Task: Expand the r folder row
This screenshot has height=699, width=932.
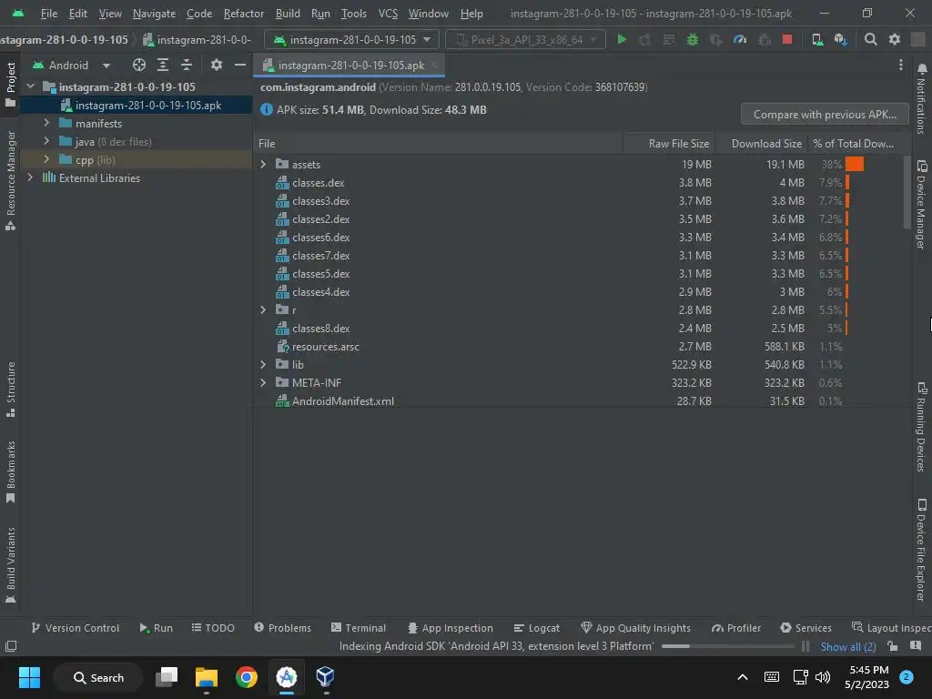Action: [x=263, y=309]
